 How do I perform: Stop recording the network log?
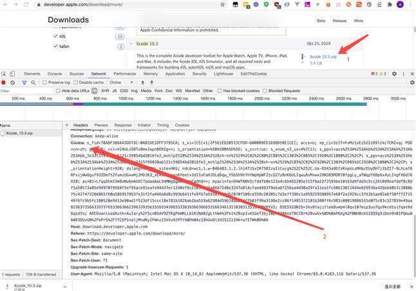point(3,82)
